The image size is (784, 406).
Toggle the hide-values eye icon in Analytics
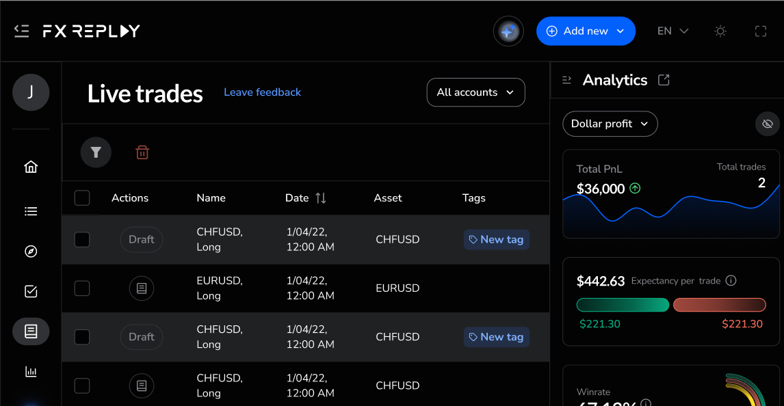(767, 124)
